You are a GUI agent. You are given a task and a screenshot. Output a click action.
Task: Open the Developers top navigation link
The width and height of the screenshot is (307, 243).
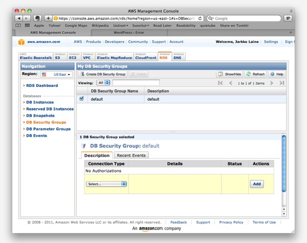[115, 42]
